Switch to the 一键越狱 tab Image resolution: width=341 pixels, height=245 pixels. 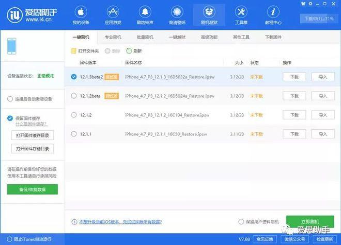click(x=177, y=37)
